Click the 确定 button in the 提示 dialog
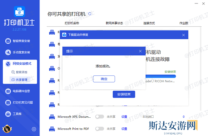This screenshot has width=208, height=136. (104, 79)
